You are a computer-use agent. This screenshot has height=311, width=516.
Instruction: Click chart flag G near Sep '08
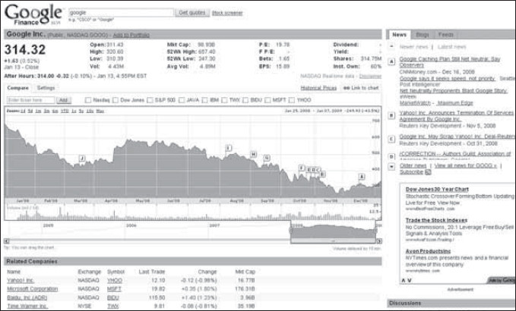(x=267, y=158)
